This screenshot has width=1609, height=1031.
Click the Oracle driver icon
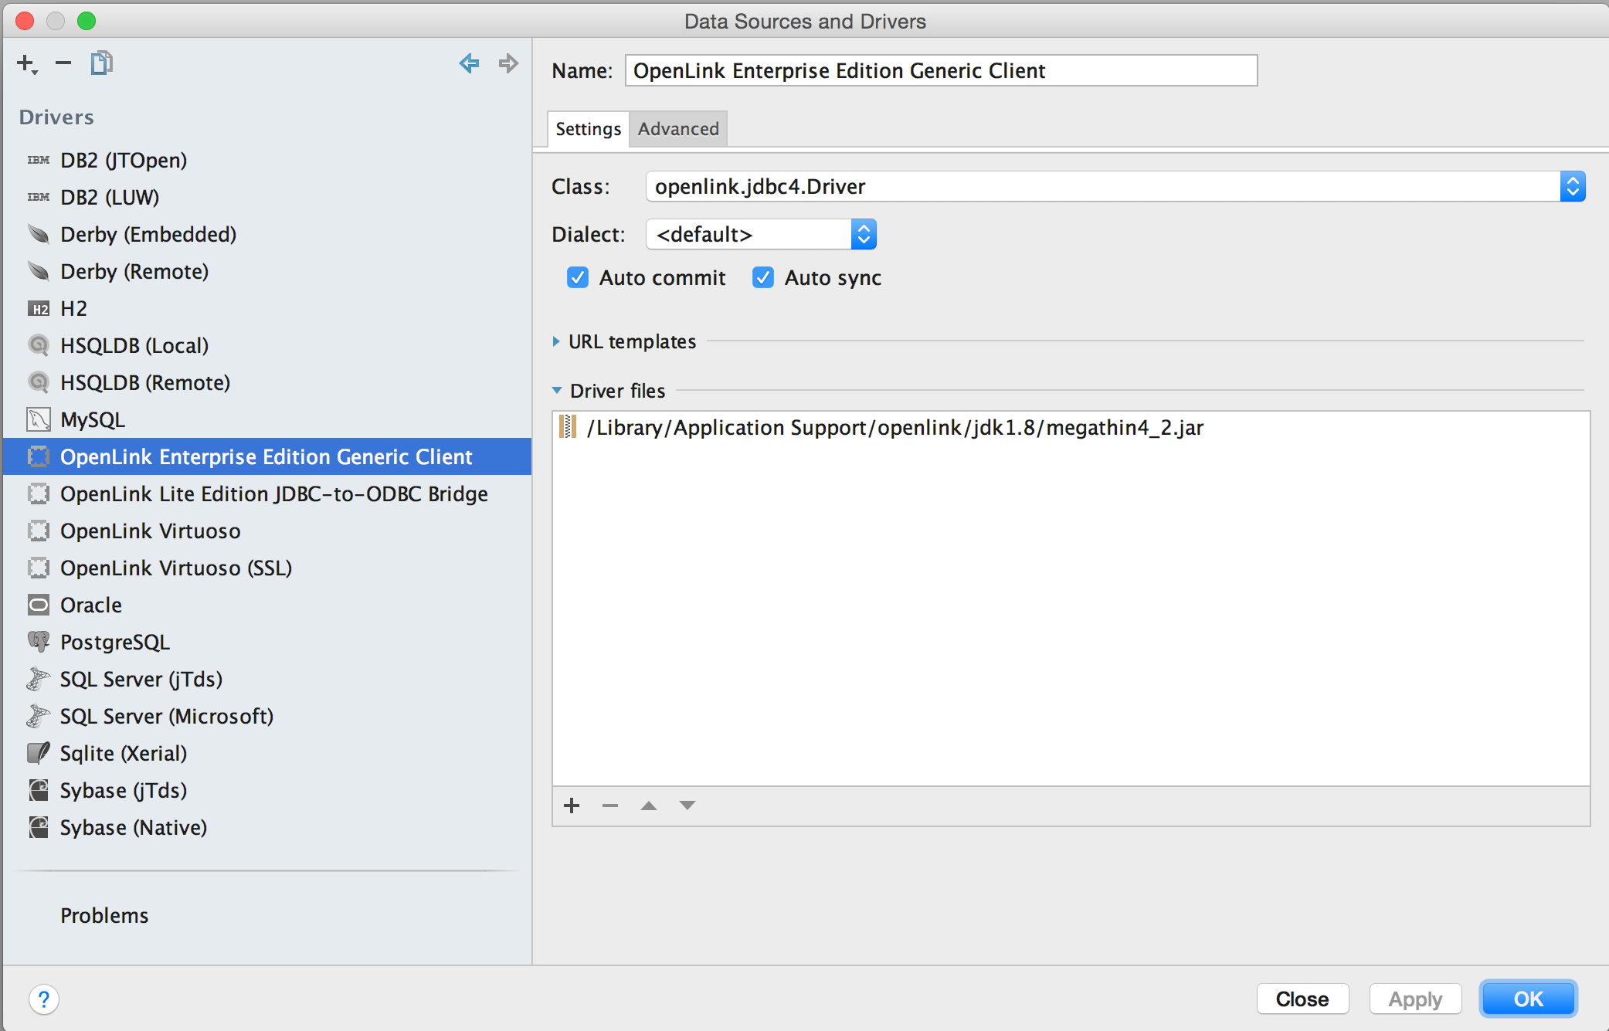pyautogui.click(x=39, y=605)
